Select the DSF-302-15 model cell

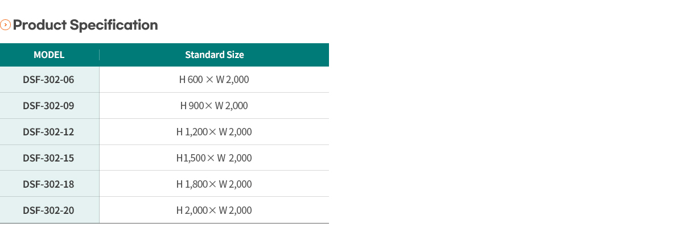pos(50,158)
